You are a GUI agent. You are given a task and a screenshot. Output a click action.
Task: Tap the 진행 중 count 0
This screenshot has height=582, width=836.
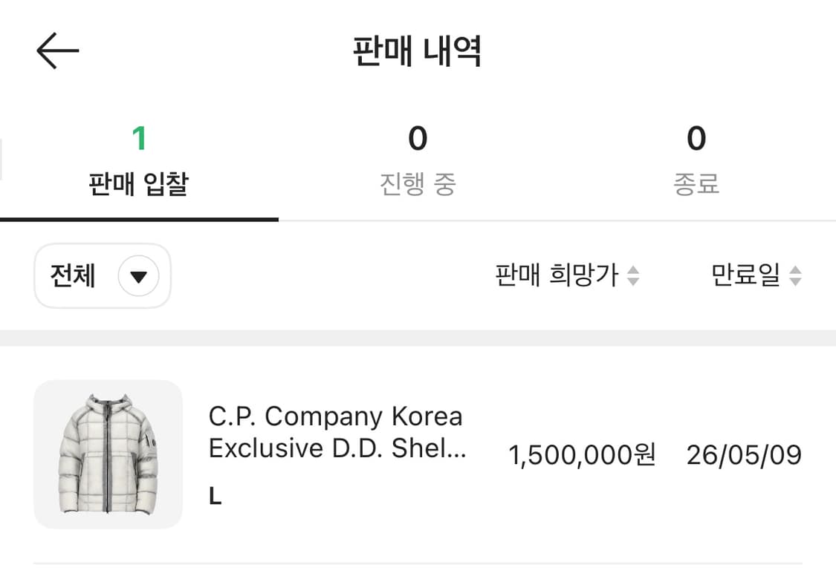tap(418, 137)
